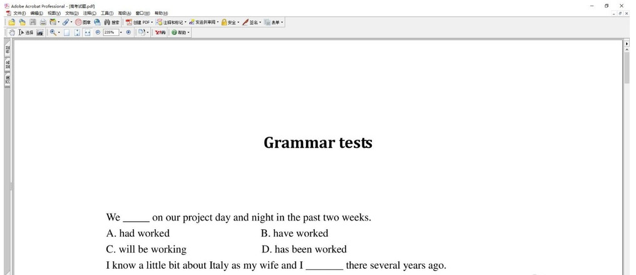Select the 图章 stamp tool

(x=83, y=23)
